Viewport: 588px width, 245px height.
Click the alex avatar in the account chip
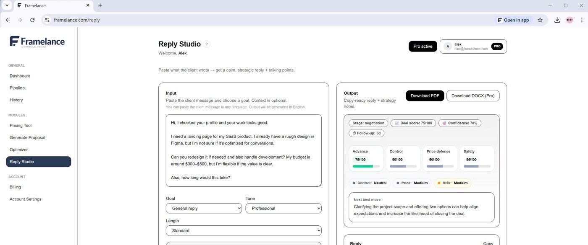pos(447,46)
